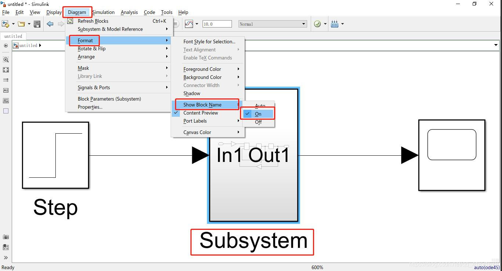Screen dimensions: 502x271
Task: Open the Foreground Color submenu
Action: [x=208, y=69]
